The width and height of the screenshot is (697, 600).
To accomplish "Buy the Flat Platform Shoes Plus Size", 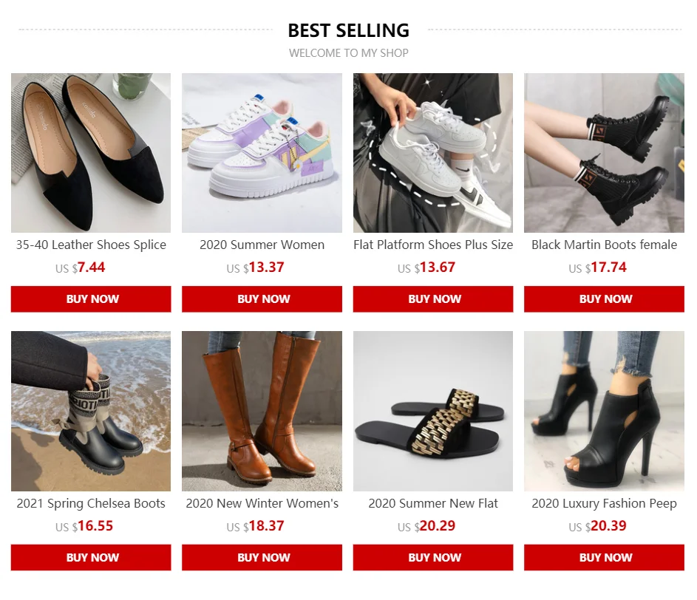I will pos(433,299).
